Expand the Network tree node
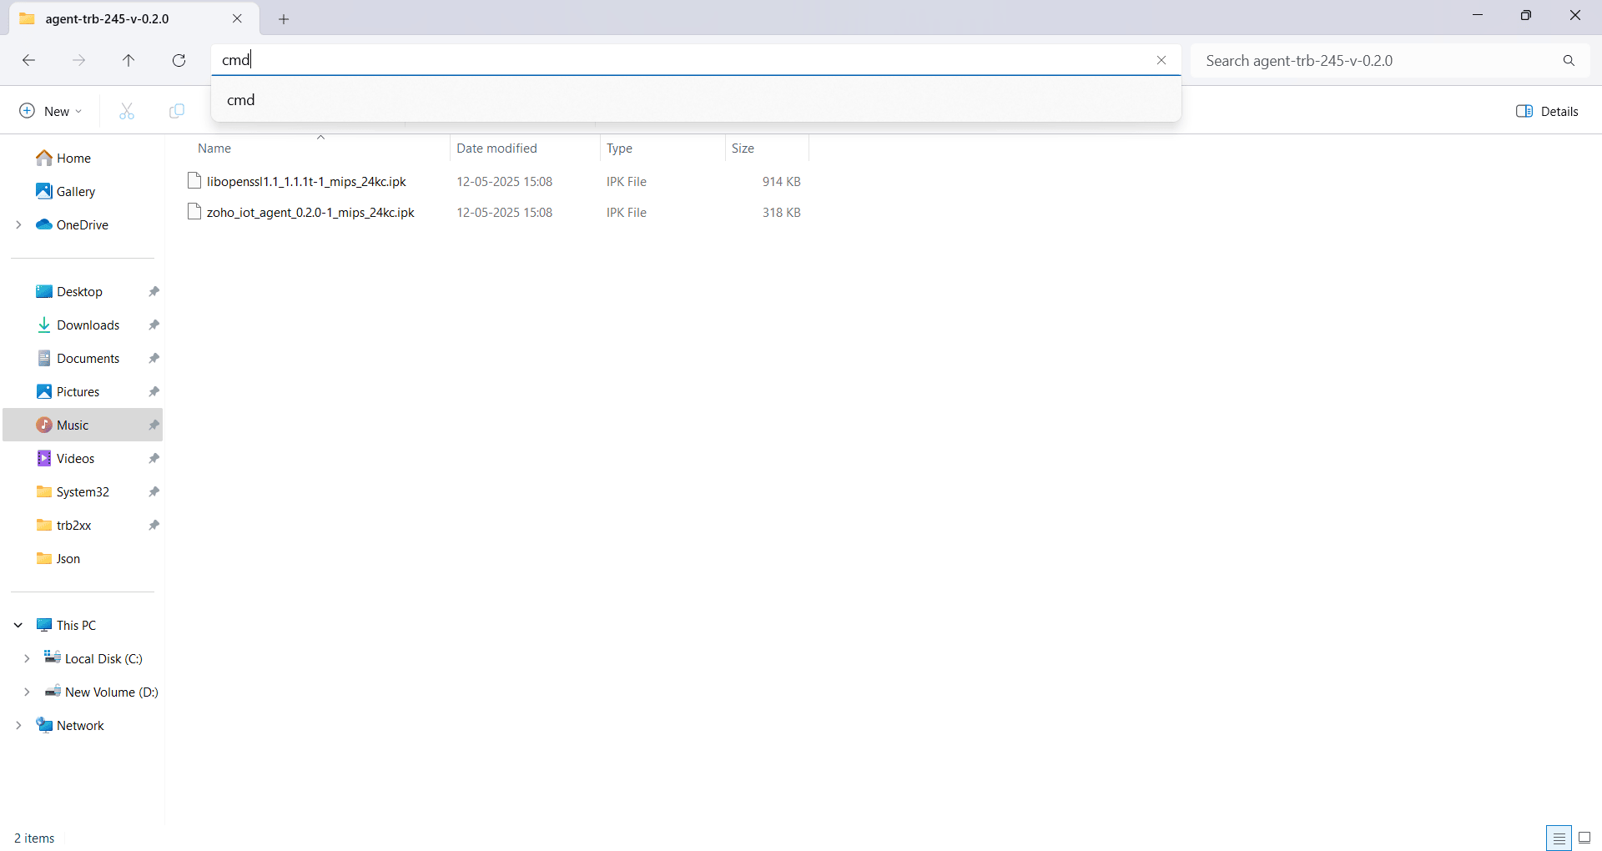Viewport: 1602px width, 851px height. click(18, 725)
